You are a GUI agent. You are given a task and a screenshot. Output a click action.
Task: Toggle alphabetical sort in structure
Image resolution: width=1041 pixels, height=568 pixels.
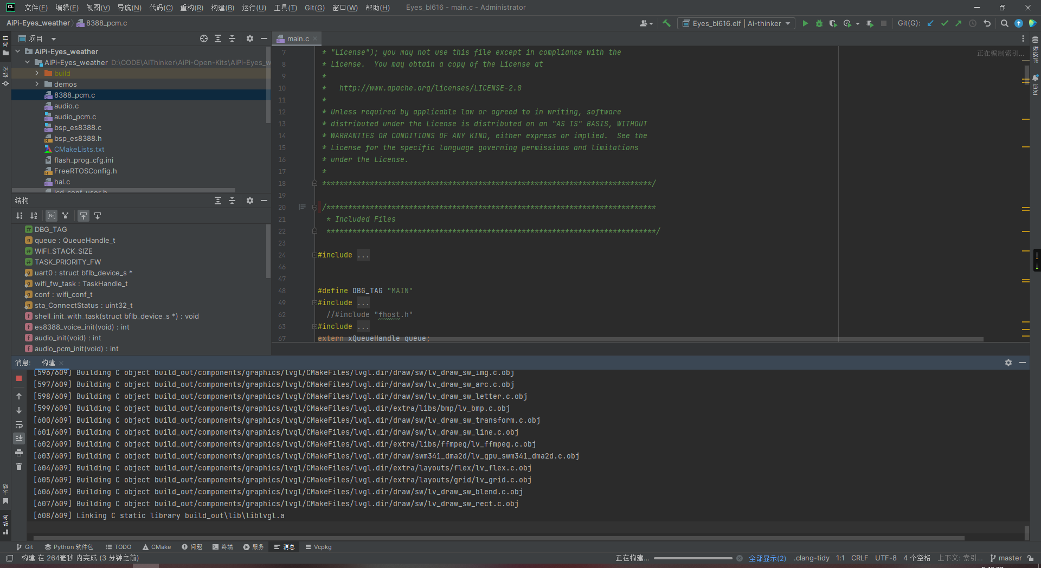point(34,216)
